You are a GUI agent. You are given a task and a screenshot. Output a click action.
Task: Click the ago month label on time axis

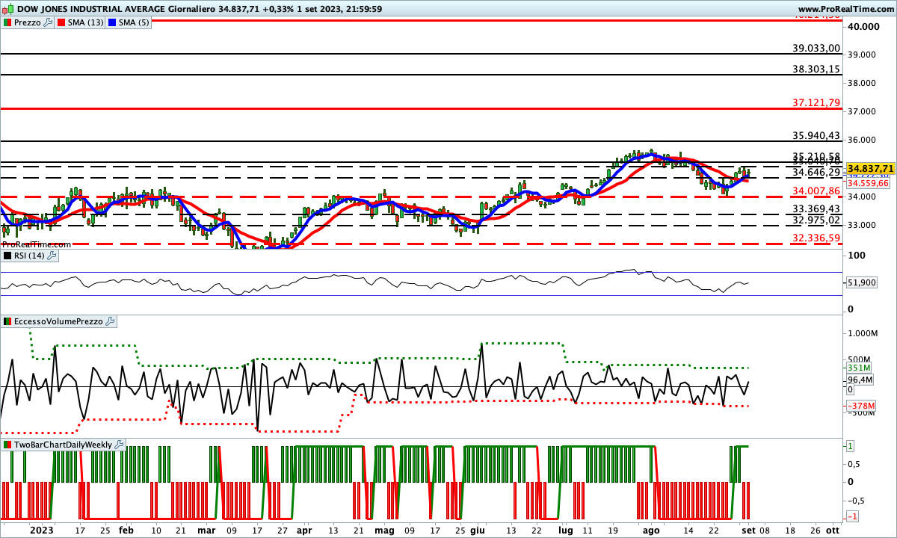(x=652, y=530)
